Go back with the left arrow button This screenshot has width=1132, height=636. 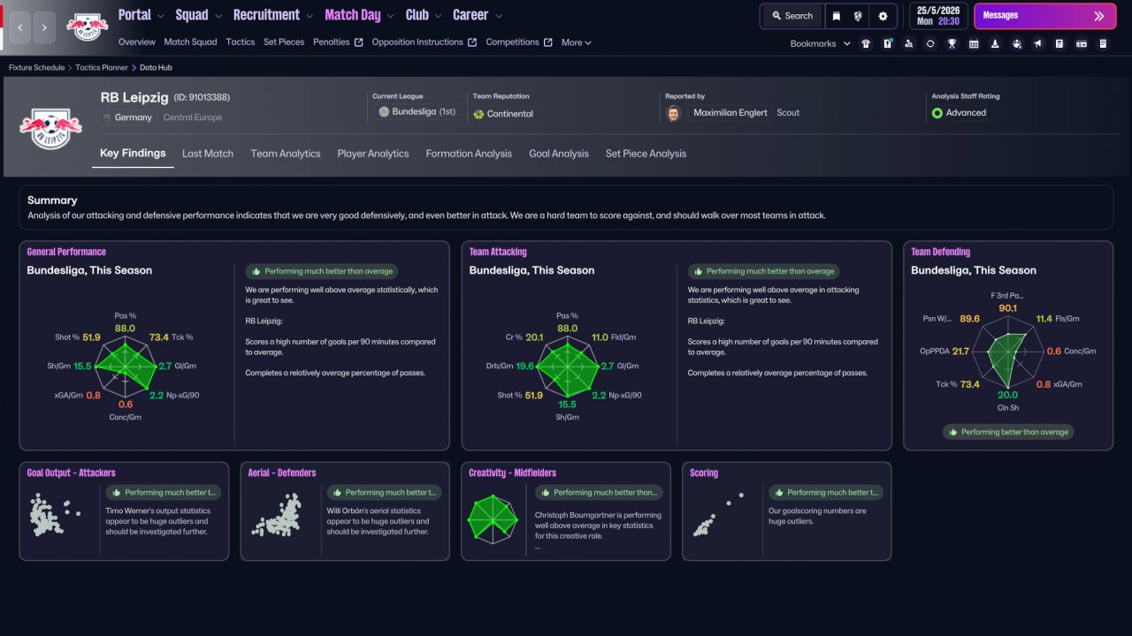click(x=20, y=27)
